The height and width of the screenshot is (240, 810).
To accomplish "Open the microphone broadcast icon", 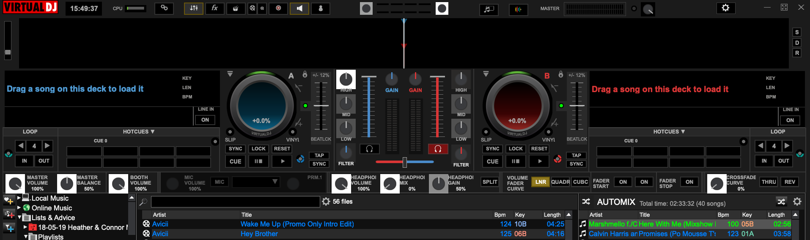I will pos(321,8).
